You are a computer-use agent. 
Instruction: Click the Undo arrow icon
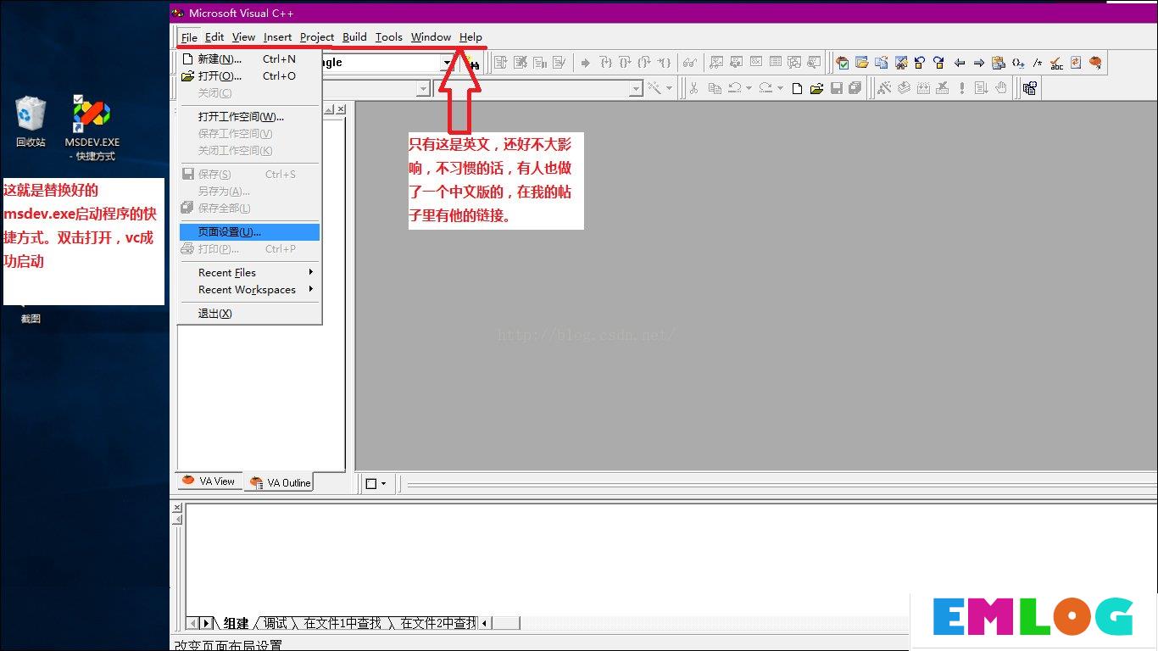[x=735, y=88]
